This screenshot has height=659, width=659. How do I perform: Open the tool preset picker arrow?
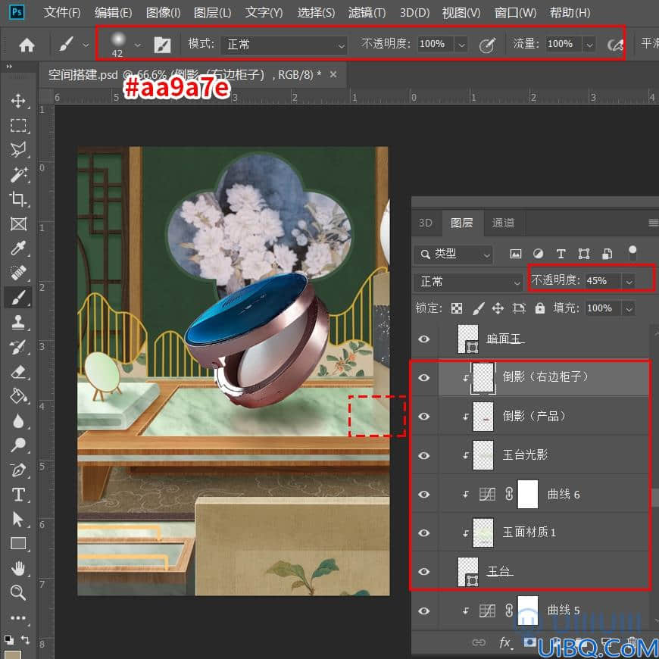pos(86,45)
